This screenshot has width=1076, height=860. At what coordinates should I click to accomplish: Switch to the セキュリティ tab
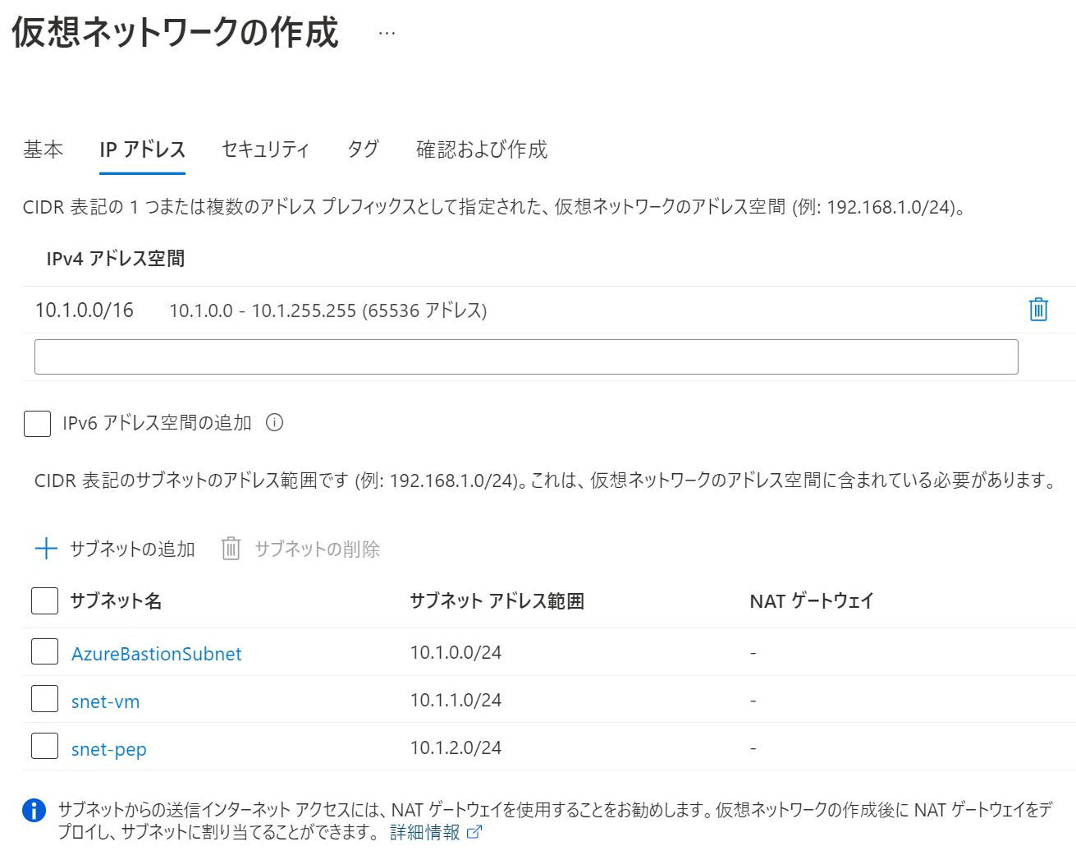click(264, 149)
